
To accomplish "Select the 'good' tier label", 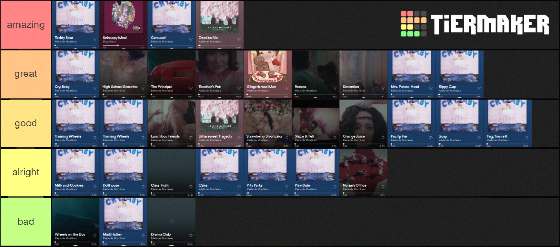I will 26,123.
